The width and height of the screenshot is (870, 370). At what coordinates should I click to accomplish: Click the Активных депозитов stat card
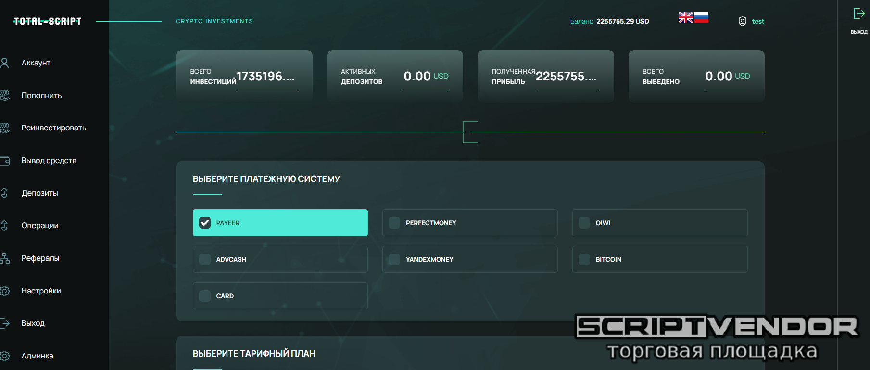pyautogui.click(x=395, y=76)
